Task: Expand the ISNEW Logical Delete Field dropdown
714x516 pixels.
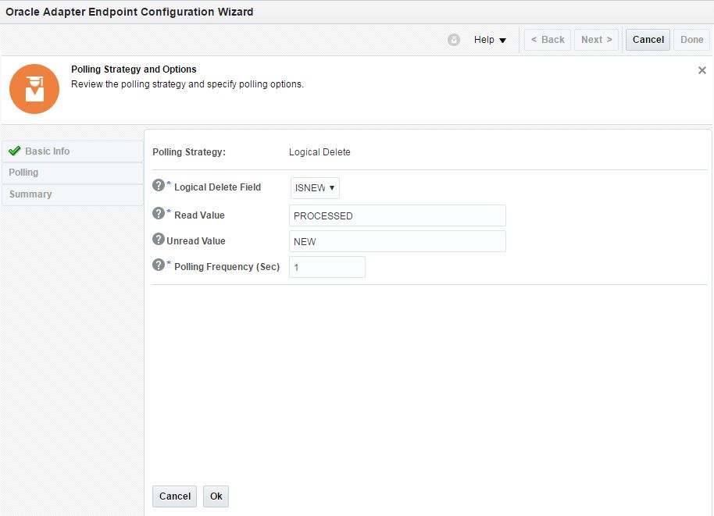Action: (315, 188)
